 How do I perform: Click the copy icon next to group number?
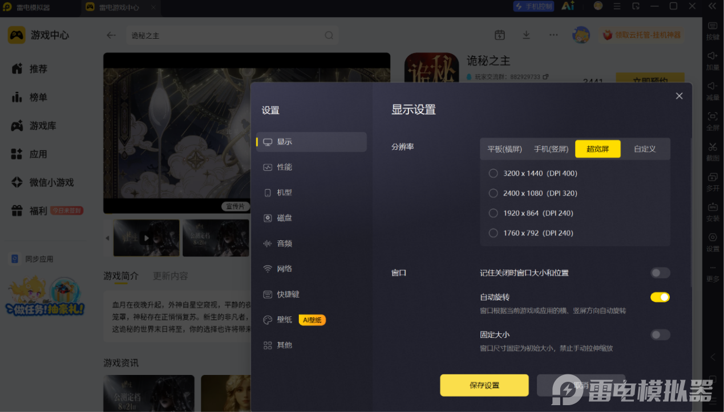[x=545, y=77]
